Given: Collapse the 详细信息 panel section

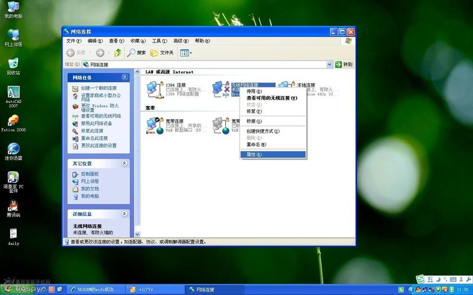Looking at the screenshot, I should coord(125,214).
